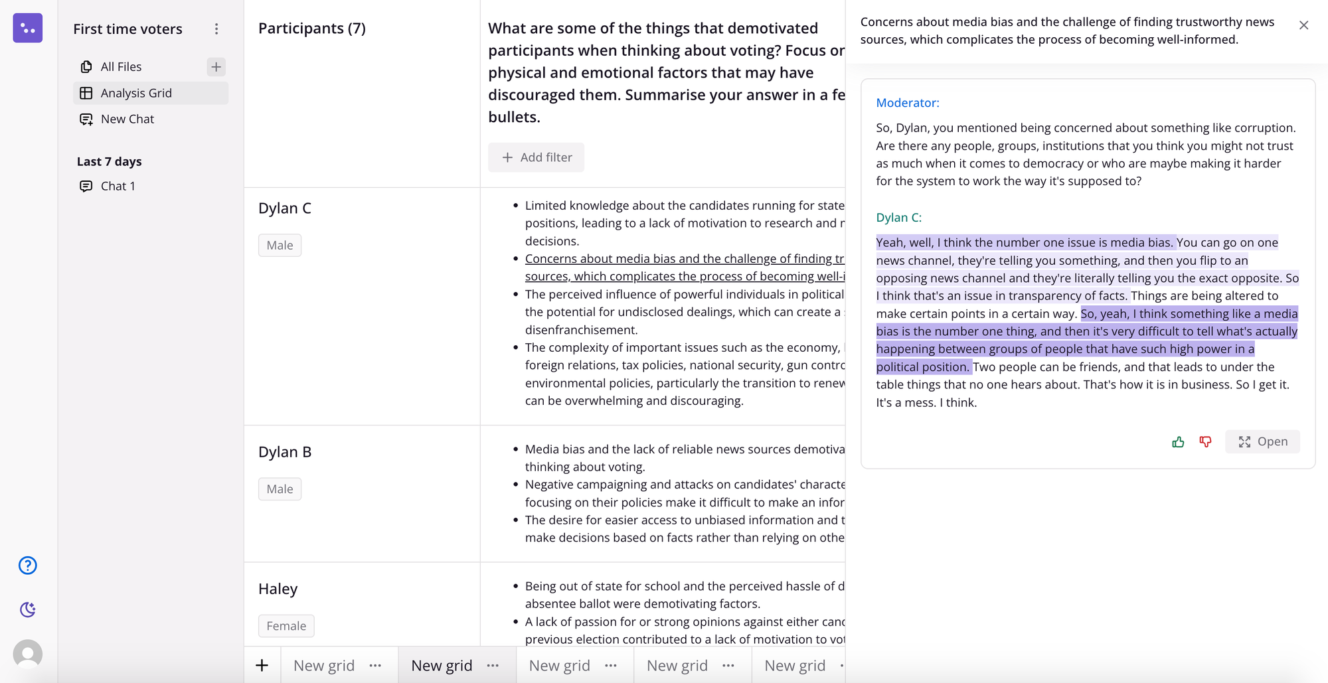Click the Moderator speaker label
This screenshot has height=683, width=1328.
point(908,102)
